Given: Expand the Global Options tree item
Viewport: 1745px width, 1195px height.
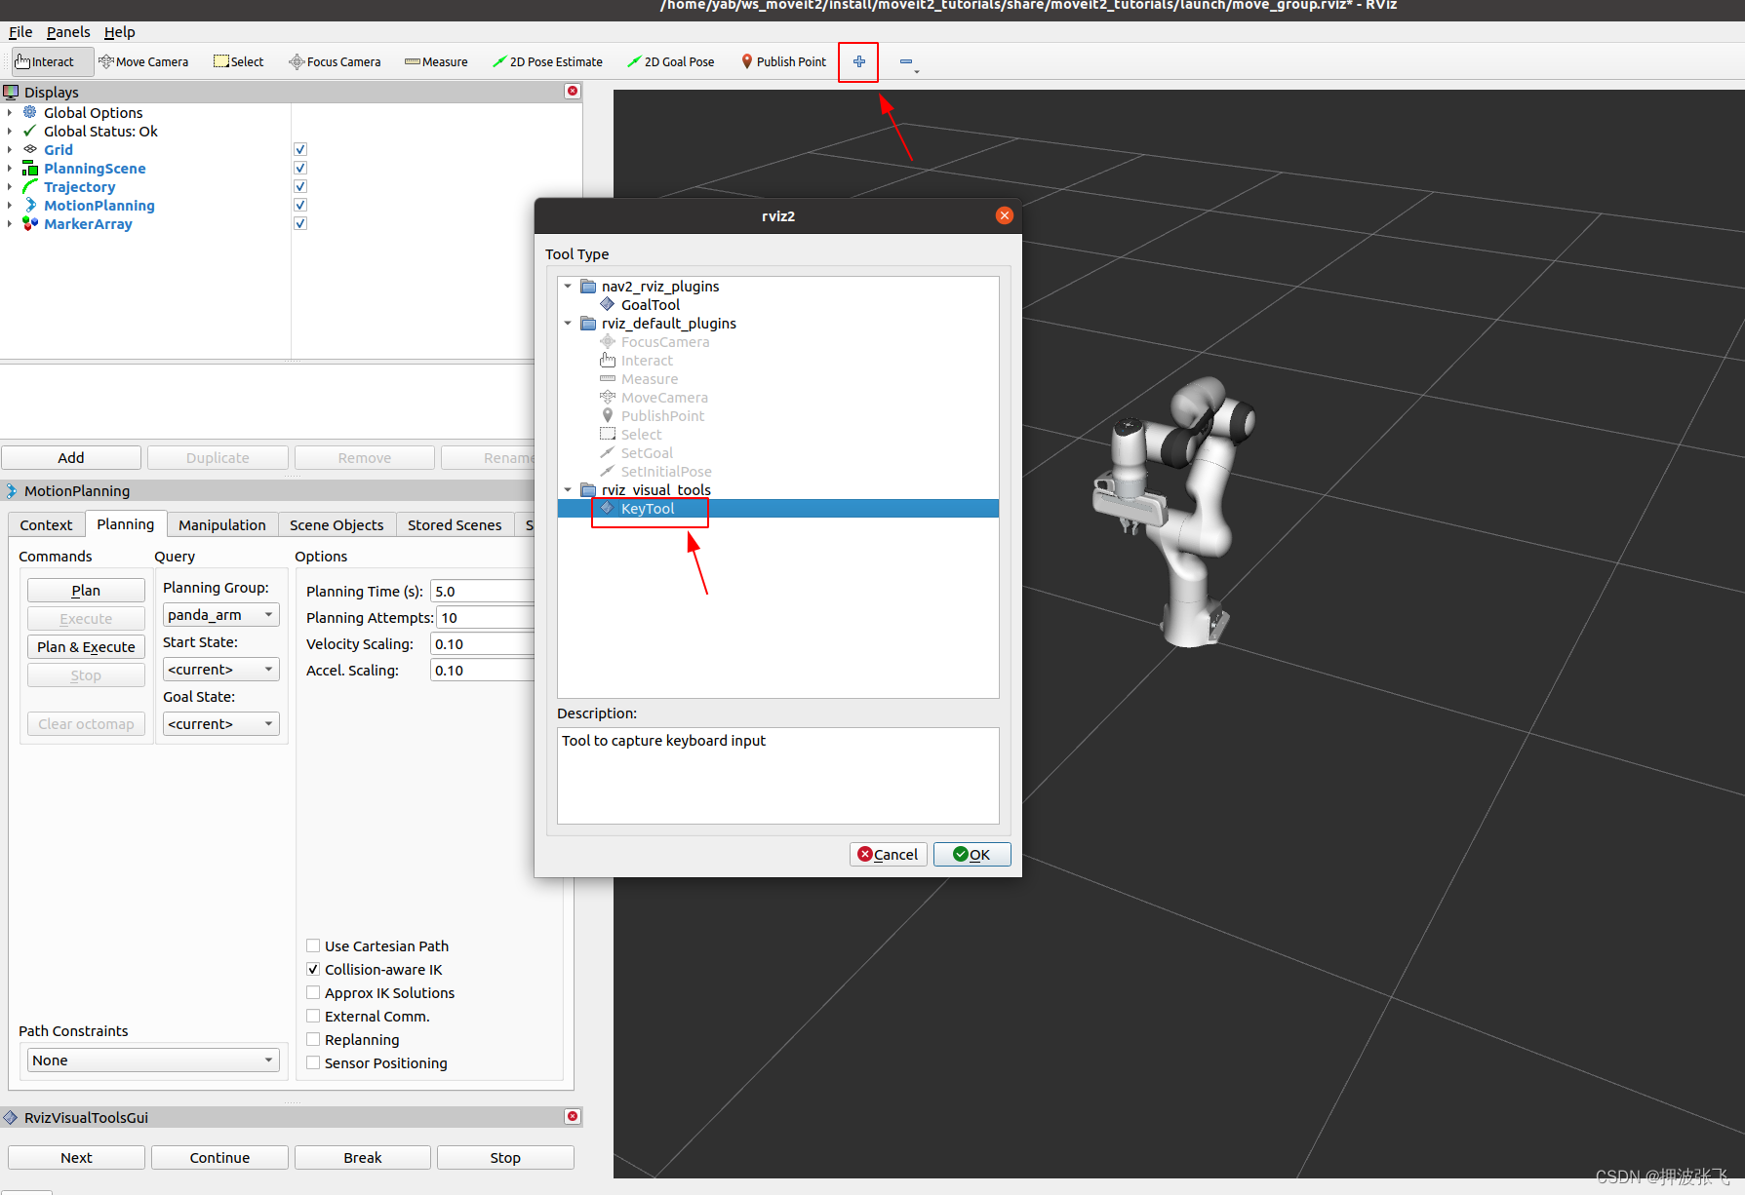Looking at the screenshot, I should point(10,112).
